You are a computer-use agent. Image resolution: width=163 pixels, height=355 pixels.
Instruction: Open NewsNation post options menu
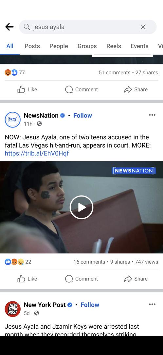pyautogui.click(x=152, y=115)
